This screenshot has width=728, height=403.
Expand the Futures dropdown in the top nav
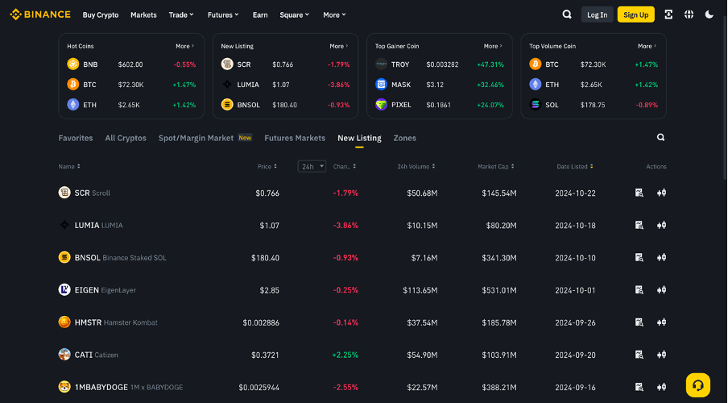pos(223,15)
